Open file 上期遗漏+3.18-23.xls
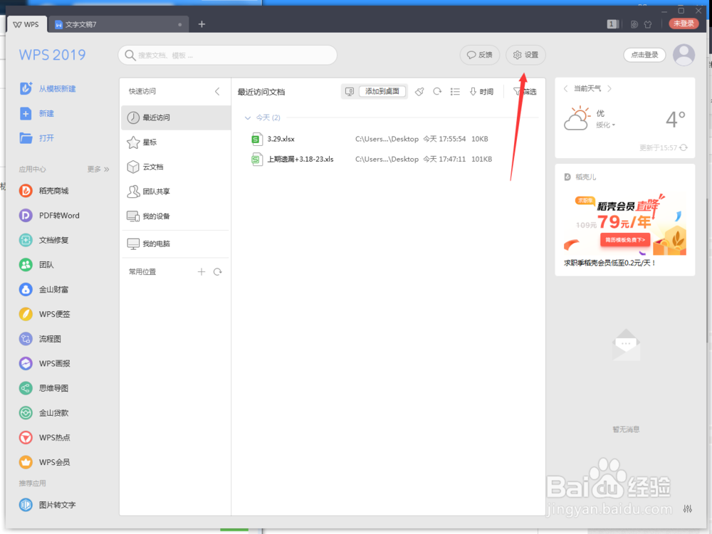 [x=300, y=159]
